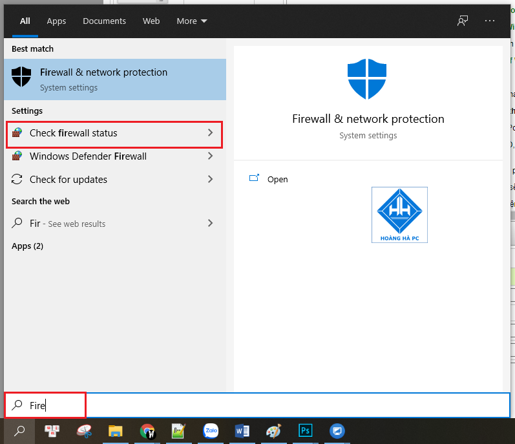Open the feedback icon in search header
Image resolution: width=515 pixels, height=444 pixels.
[x=463, y=21]
